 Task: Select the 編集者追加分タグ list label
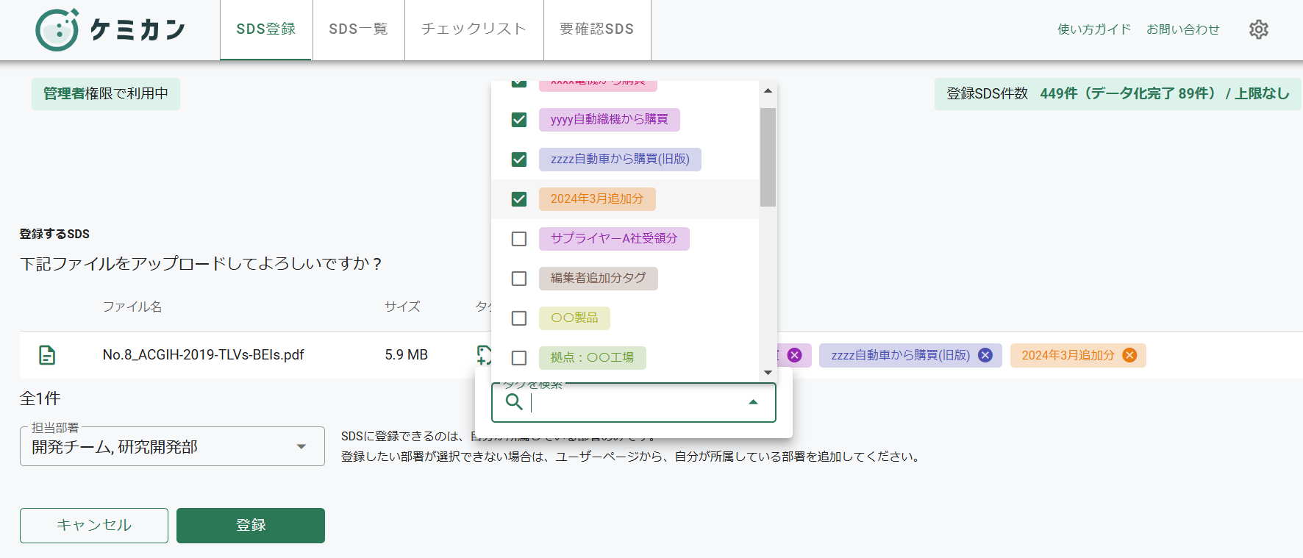pyautogui.click(x=599, y=279)
